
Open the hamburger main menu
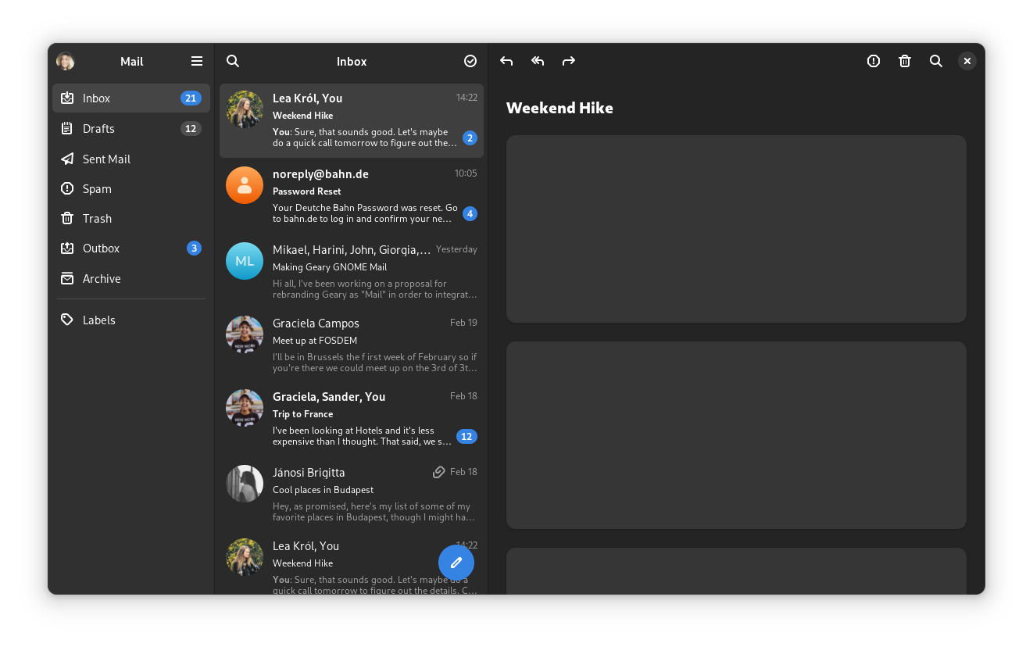click(197, 61)
